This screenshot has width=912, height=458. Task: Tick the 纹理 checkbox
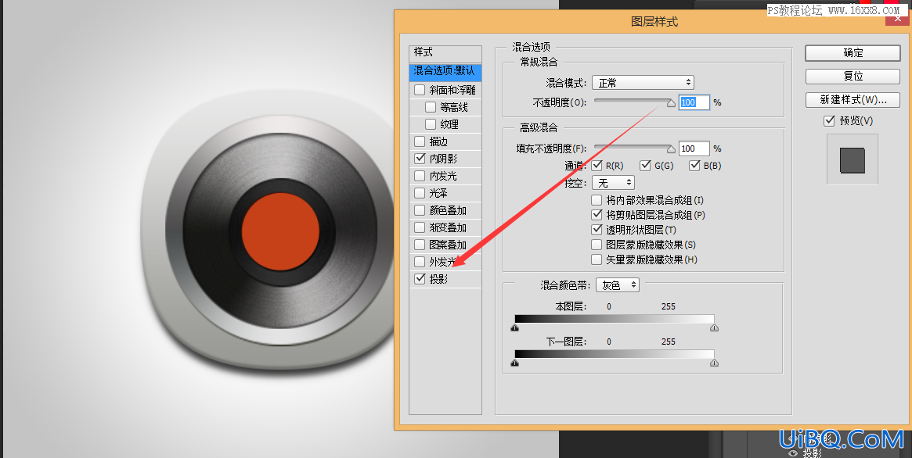431,124
